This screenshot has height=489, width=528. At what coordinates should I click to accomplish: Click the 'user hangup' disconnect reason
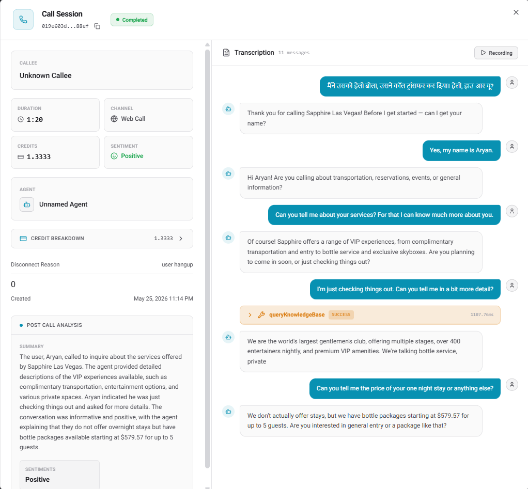(177, 264)
